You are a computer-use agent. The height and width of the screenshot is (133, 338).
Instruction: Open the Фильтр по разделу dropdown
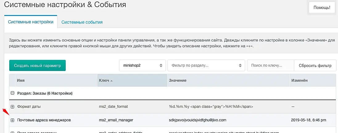[x=205, y=65]
